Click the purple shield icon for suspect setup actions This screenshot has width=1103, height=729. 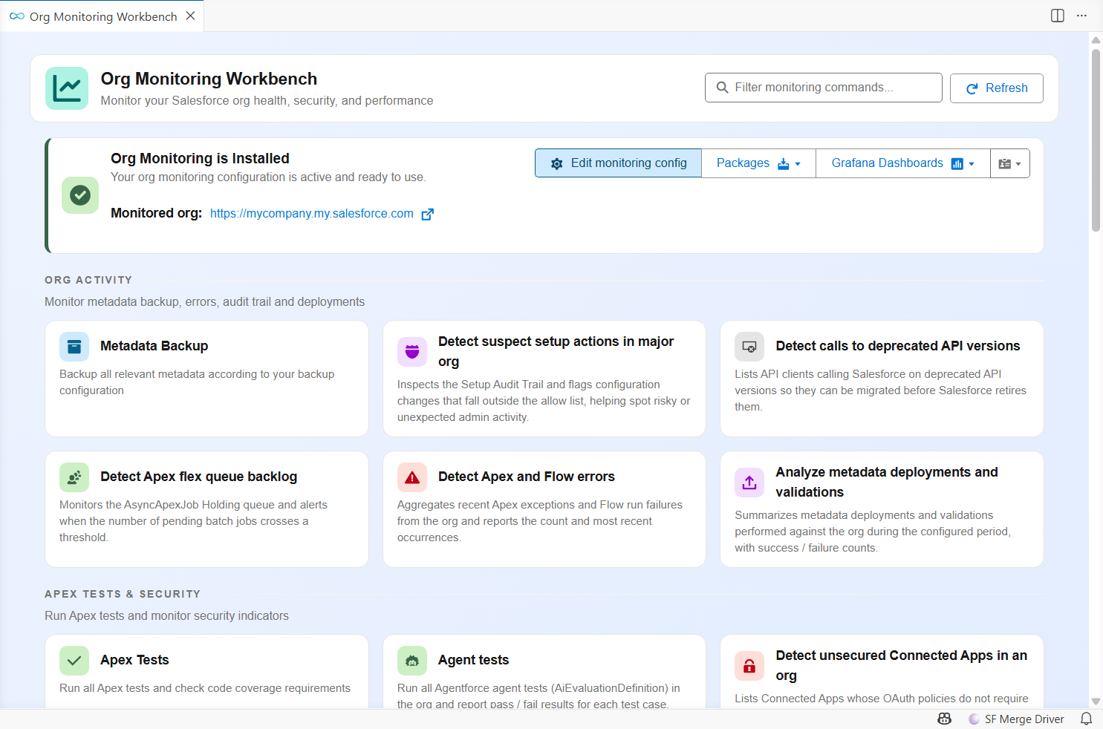[x=412, y=352]
